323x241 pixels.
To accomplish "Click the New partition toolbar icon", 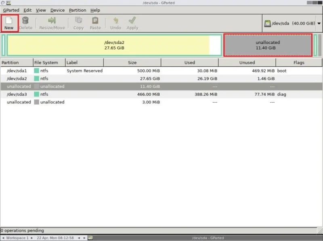I will [9, 21].
